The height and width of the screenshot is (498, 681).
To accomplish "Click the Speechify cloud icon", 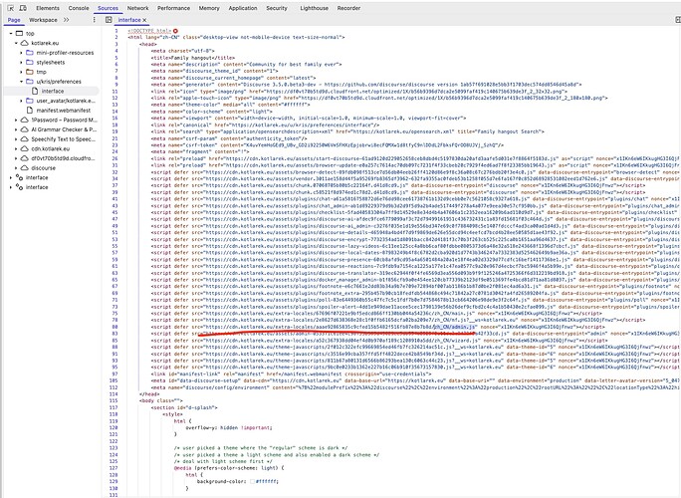I will coord(24,139).
